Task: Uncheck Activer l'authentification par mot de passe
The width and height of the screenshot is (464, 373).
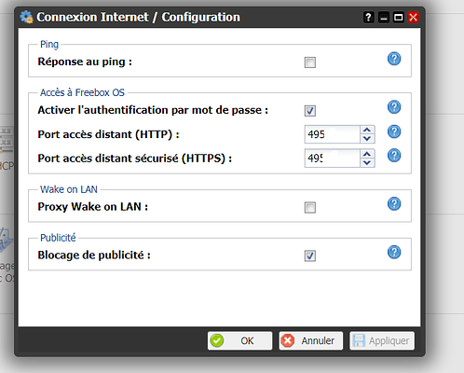Action: point(310,111)
